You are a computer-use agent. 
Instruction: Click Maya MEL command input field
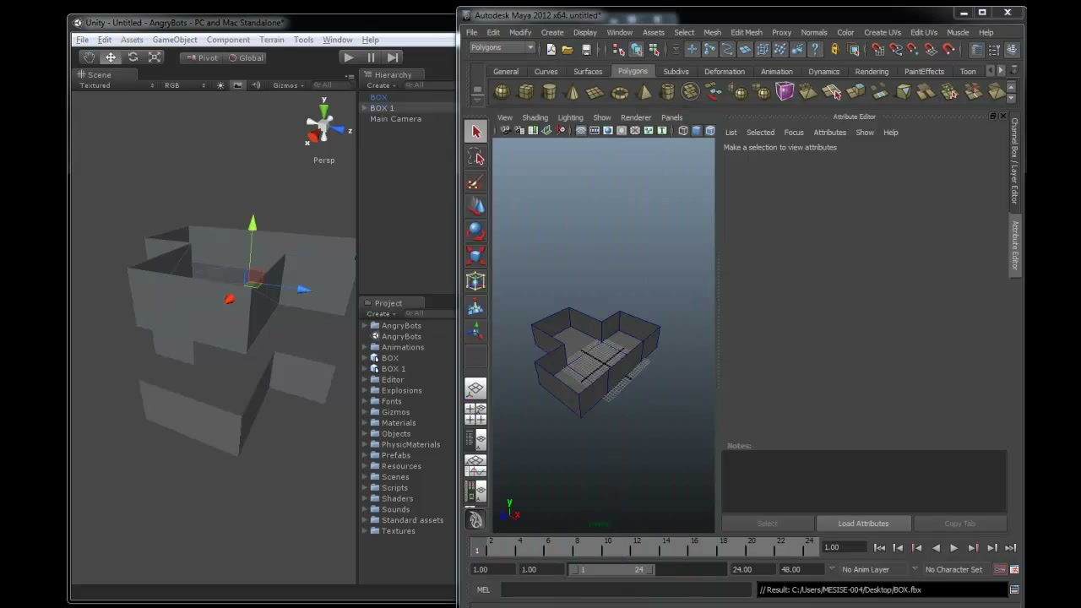(x=626, y=590)
